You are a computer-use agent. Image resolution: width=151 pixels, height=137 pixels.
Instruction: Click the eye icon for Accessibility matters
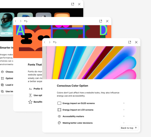pos(59,116)
